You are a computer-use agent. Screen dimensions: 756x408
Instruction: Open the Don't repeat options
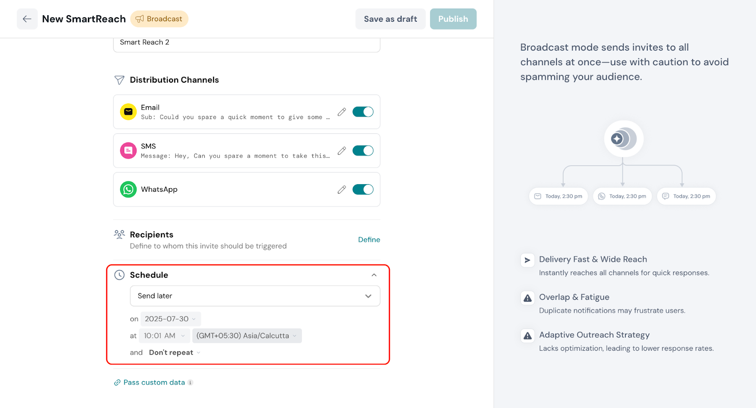point(174,353)
